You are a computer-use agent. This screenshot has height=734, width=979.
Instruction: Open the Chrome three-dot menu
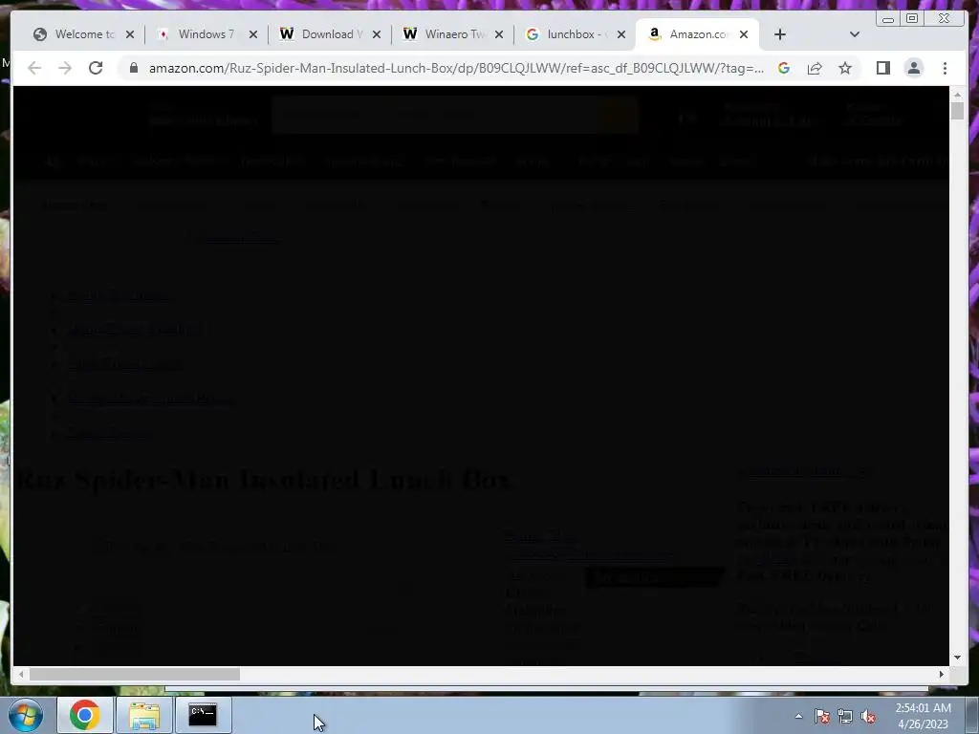(x=945, y=68)
